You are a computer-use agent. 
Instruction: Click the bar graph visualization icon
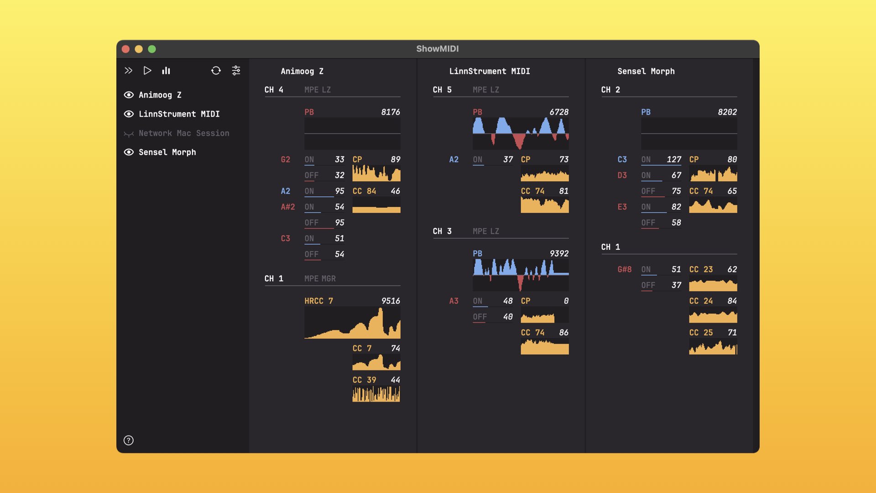point(166,70)
